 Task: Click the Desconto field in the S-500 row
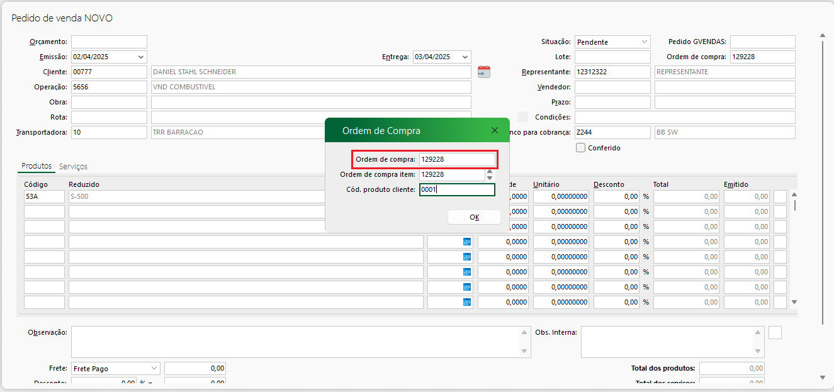point(616,196)
